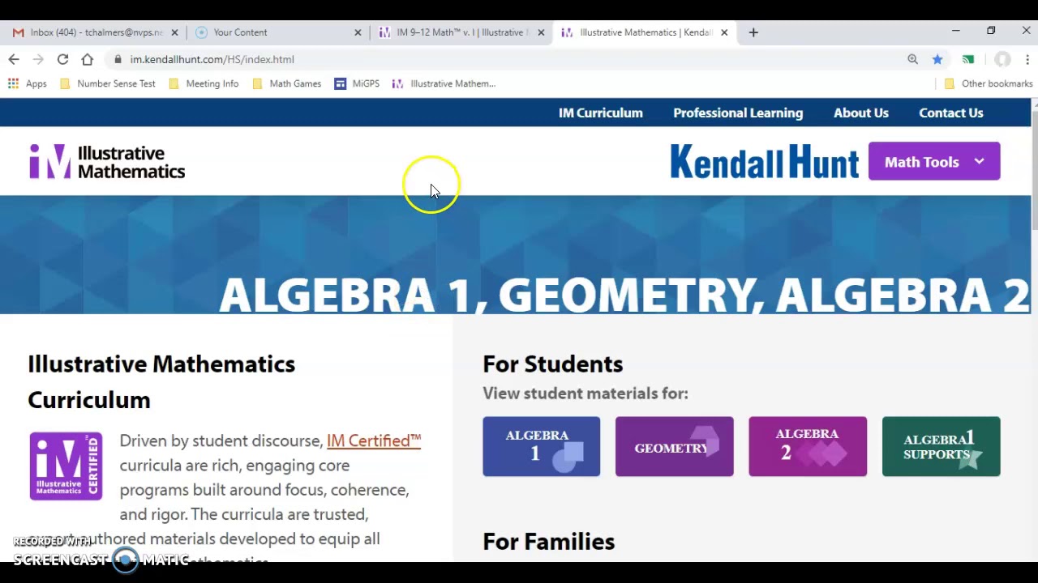This screenshot has width=1038, height=583.
Task: Reload the page with the refresh icon
Action: (62, 59)
